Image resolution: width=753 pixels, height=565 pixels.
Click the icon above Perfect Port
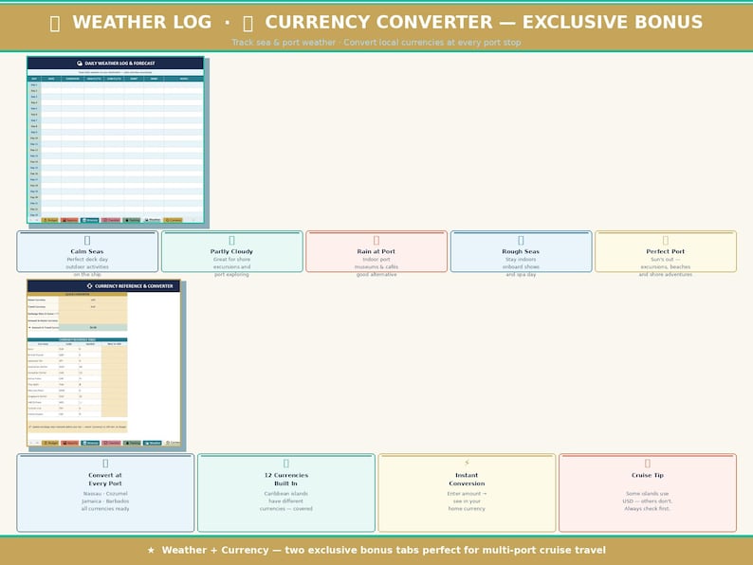[x=666, y=240]
